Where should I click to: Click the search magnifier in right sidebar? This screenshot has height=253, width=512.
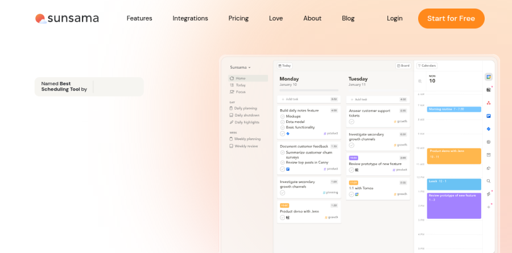(489, 181)
